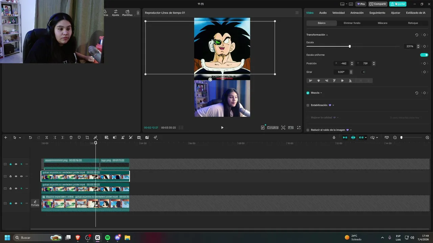The width and height of the screenshot is (433, 243).
Task: Open the player panel hamburger menu
Action: tap(297, 13)
